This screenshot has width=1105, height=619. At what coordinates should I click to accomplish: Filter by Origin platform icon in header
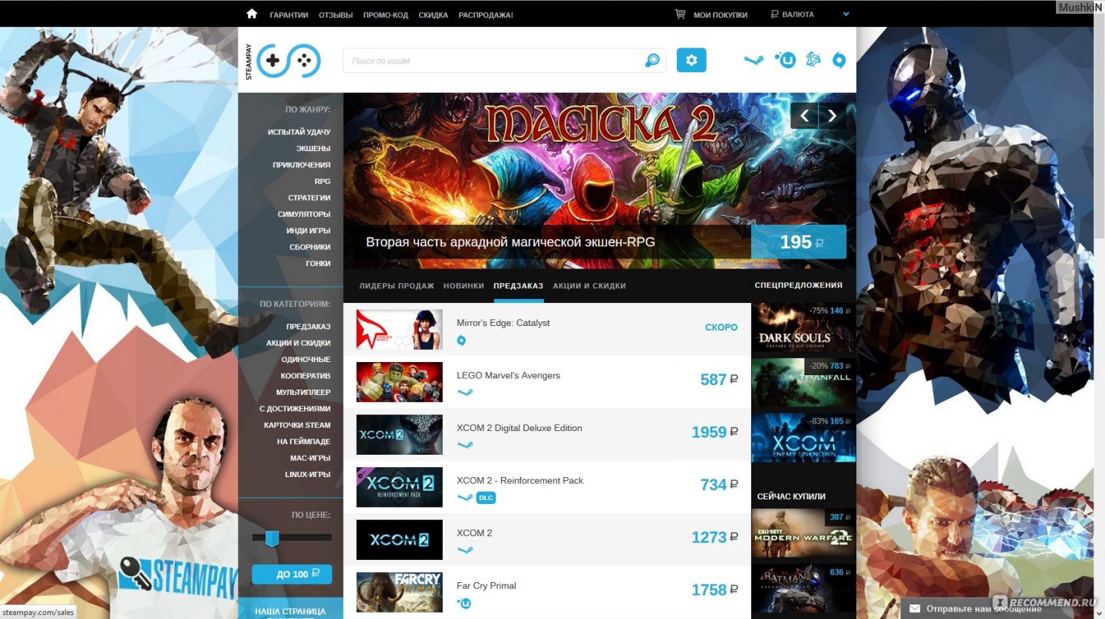tap(839, 61)
